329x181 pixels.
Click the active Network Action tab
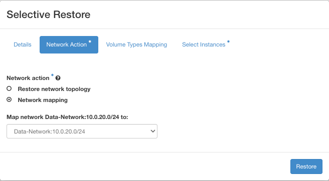[x=69, y=44]
